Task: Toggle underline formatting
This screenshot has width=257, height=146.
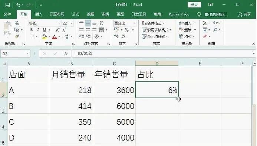Action: [x=45, y=30]
